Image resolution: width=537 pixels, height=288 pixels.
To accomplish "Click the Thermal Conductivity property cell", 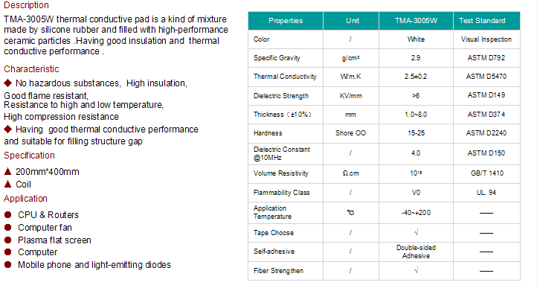I will coord(286,77).
